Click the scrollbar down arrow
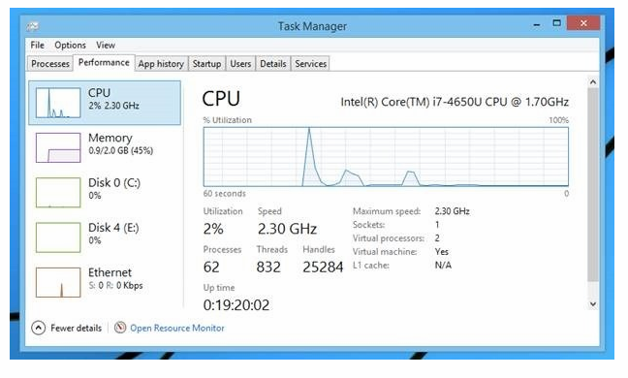628x378 pixels. (x=593, y=304)
